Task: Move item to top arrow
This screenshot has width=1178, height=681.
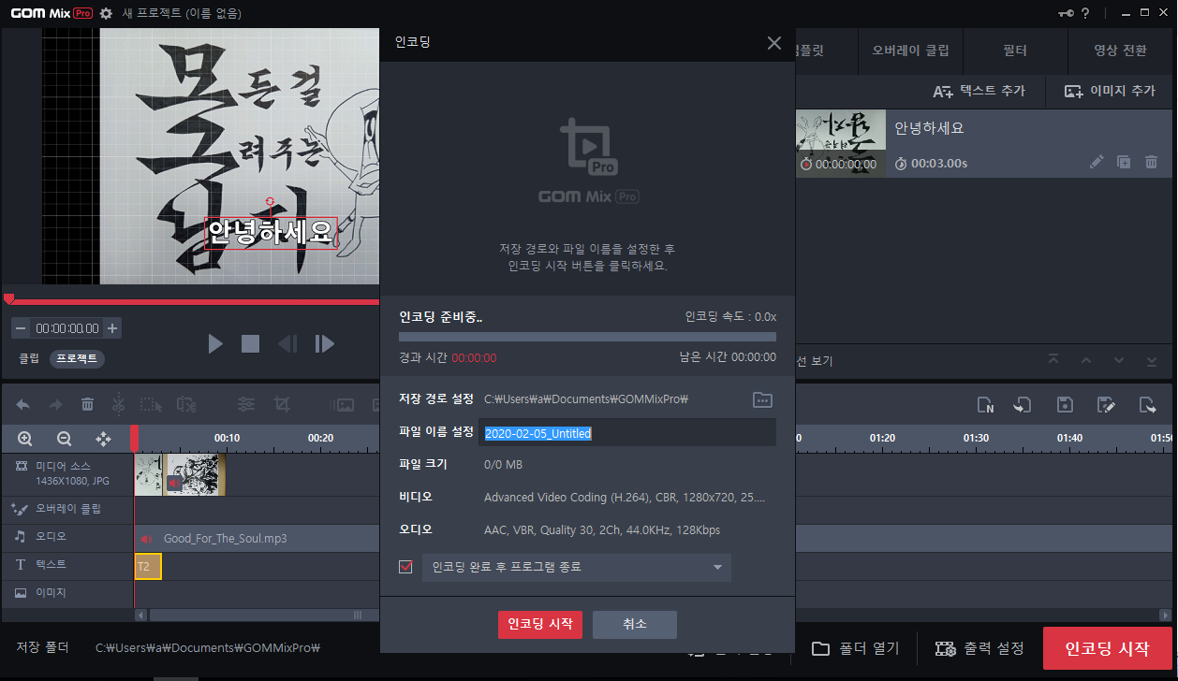Action: 1053,359
